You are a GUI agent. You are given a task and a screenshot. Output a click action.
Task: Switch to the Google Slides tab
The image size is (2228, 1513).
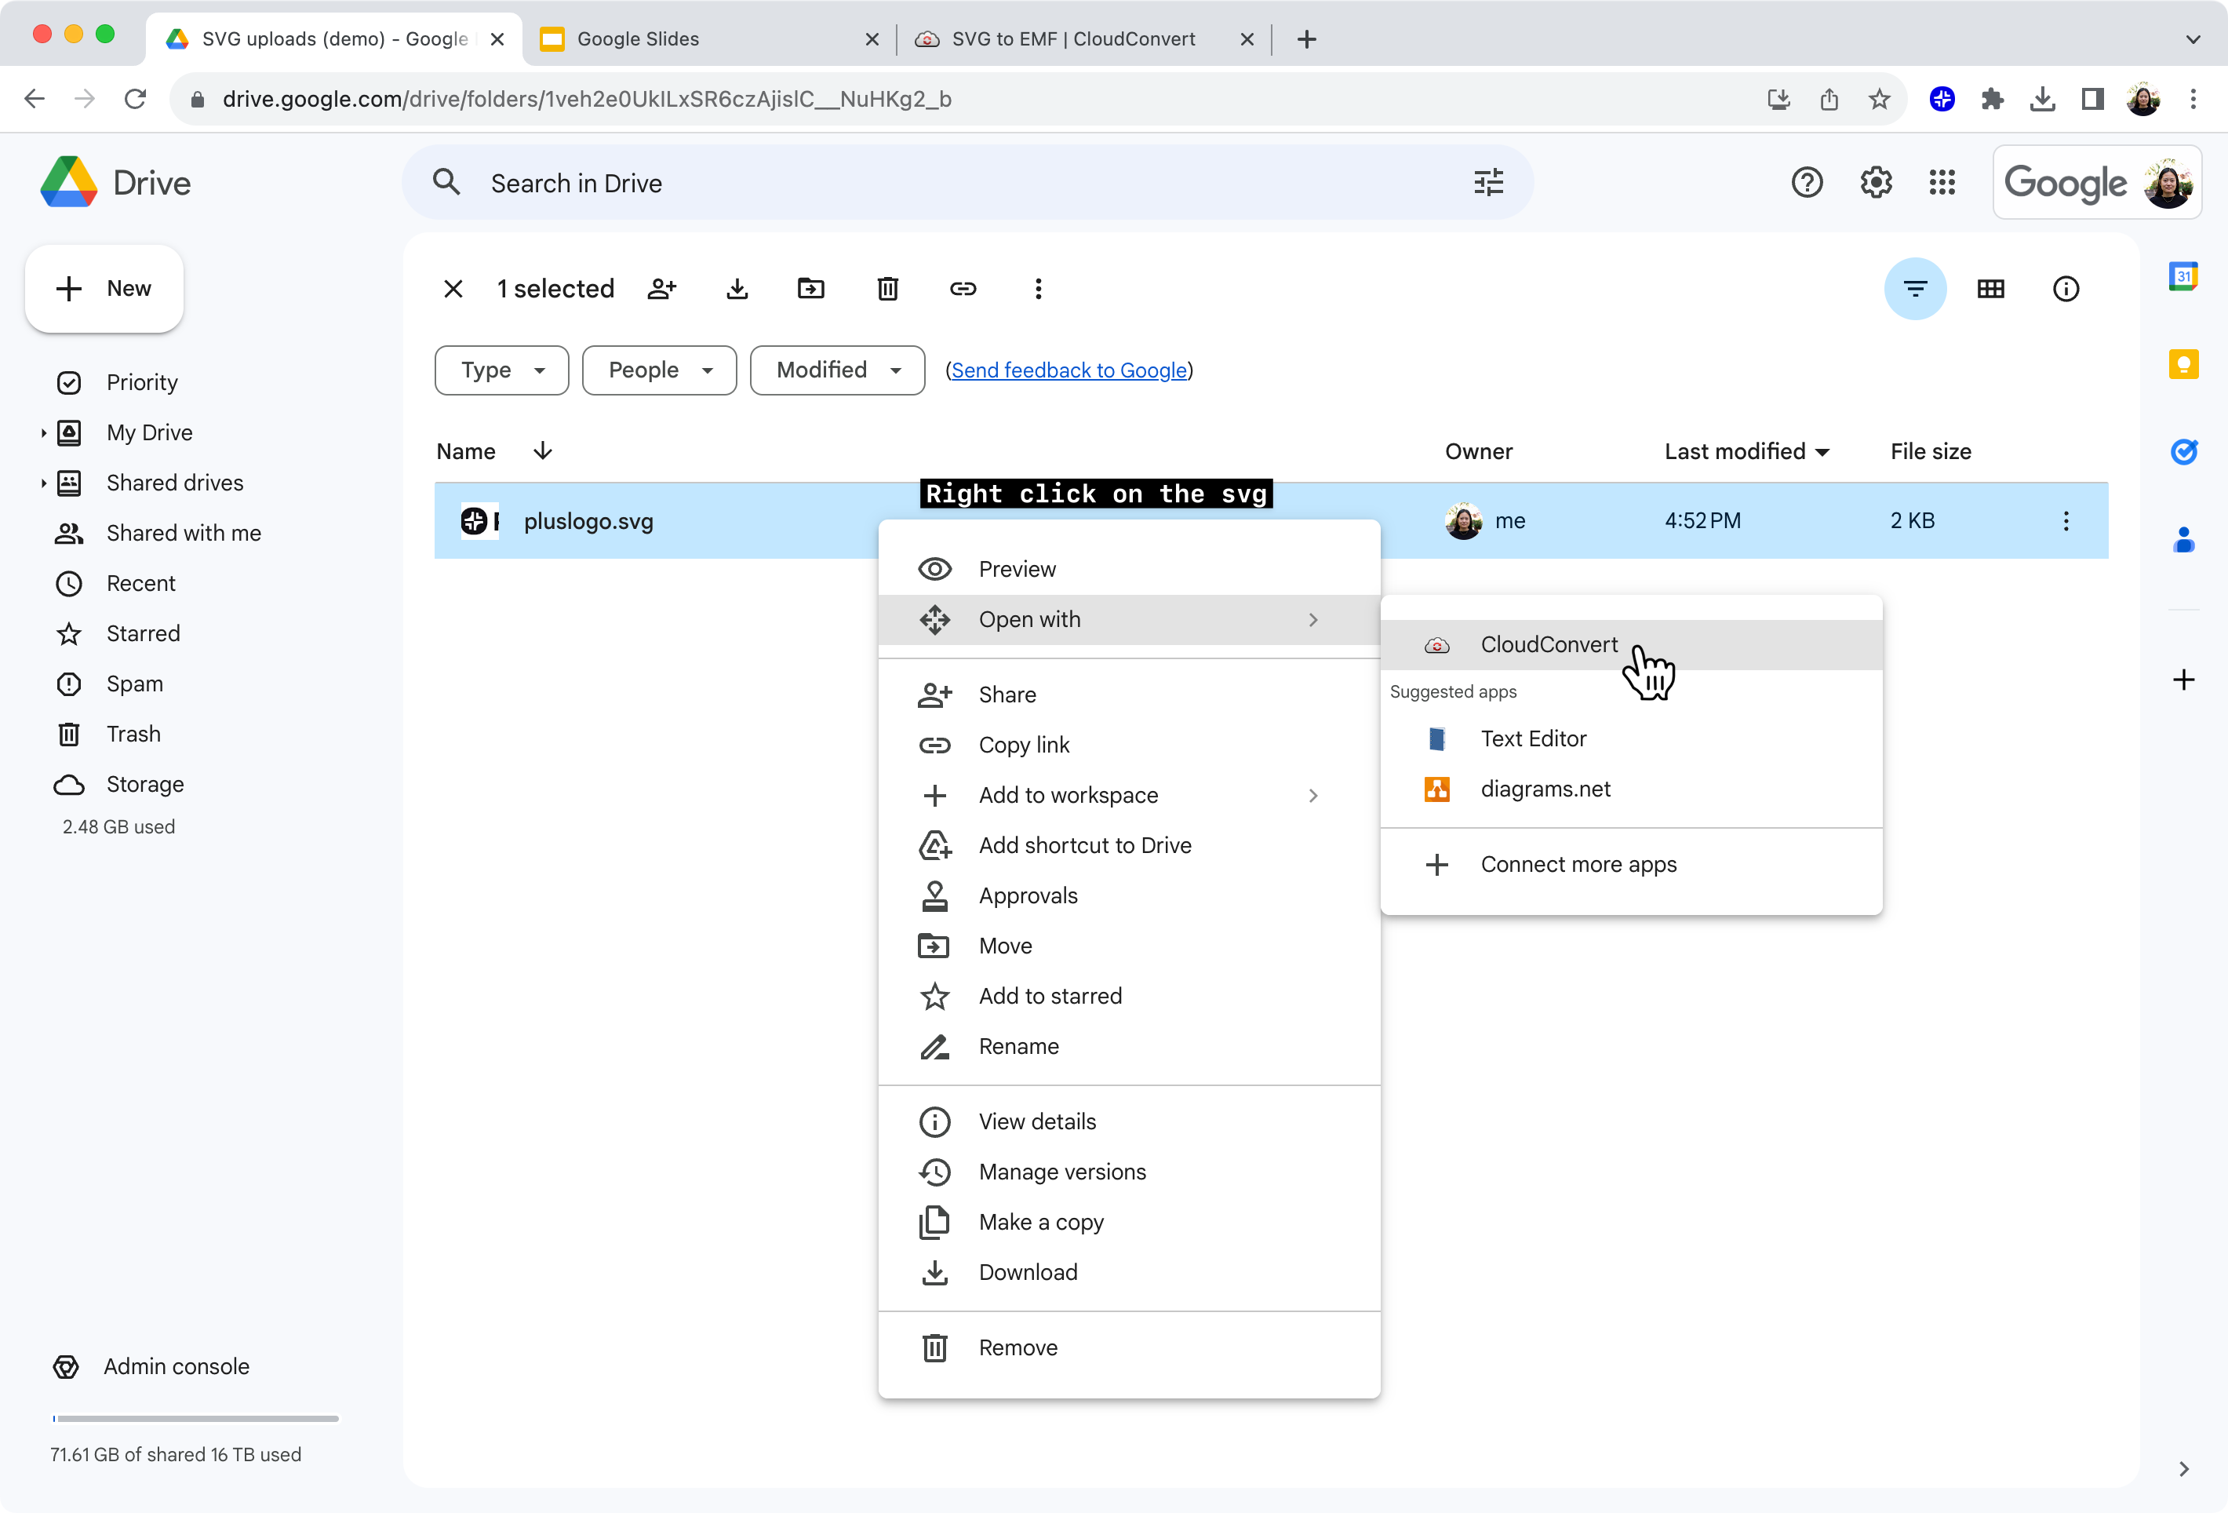(x=709, y=39)
